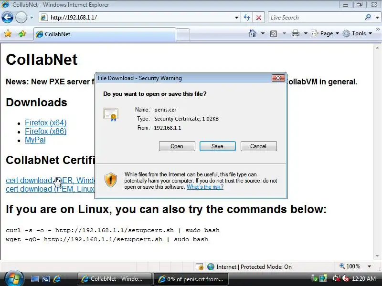
Task: Click the Live Search magnifier icon
Action: (x=368, y=17)
